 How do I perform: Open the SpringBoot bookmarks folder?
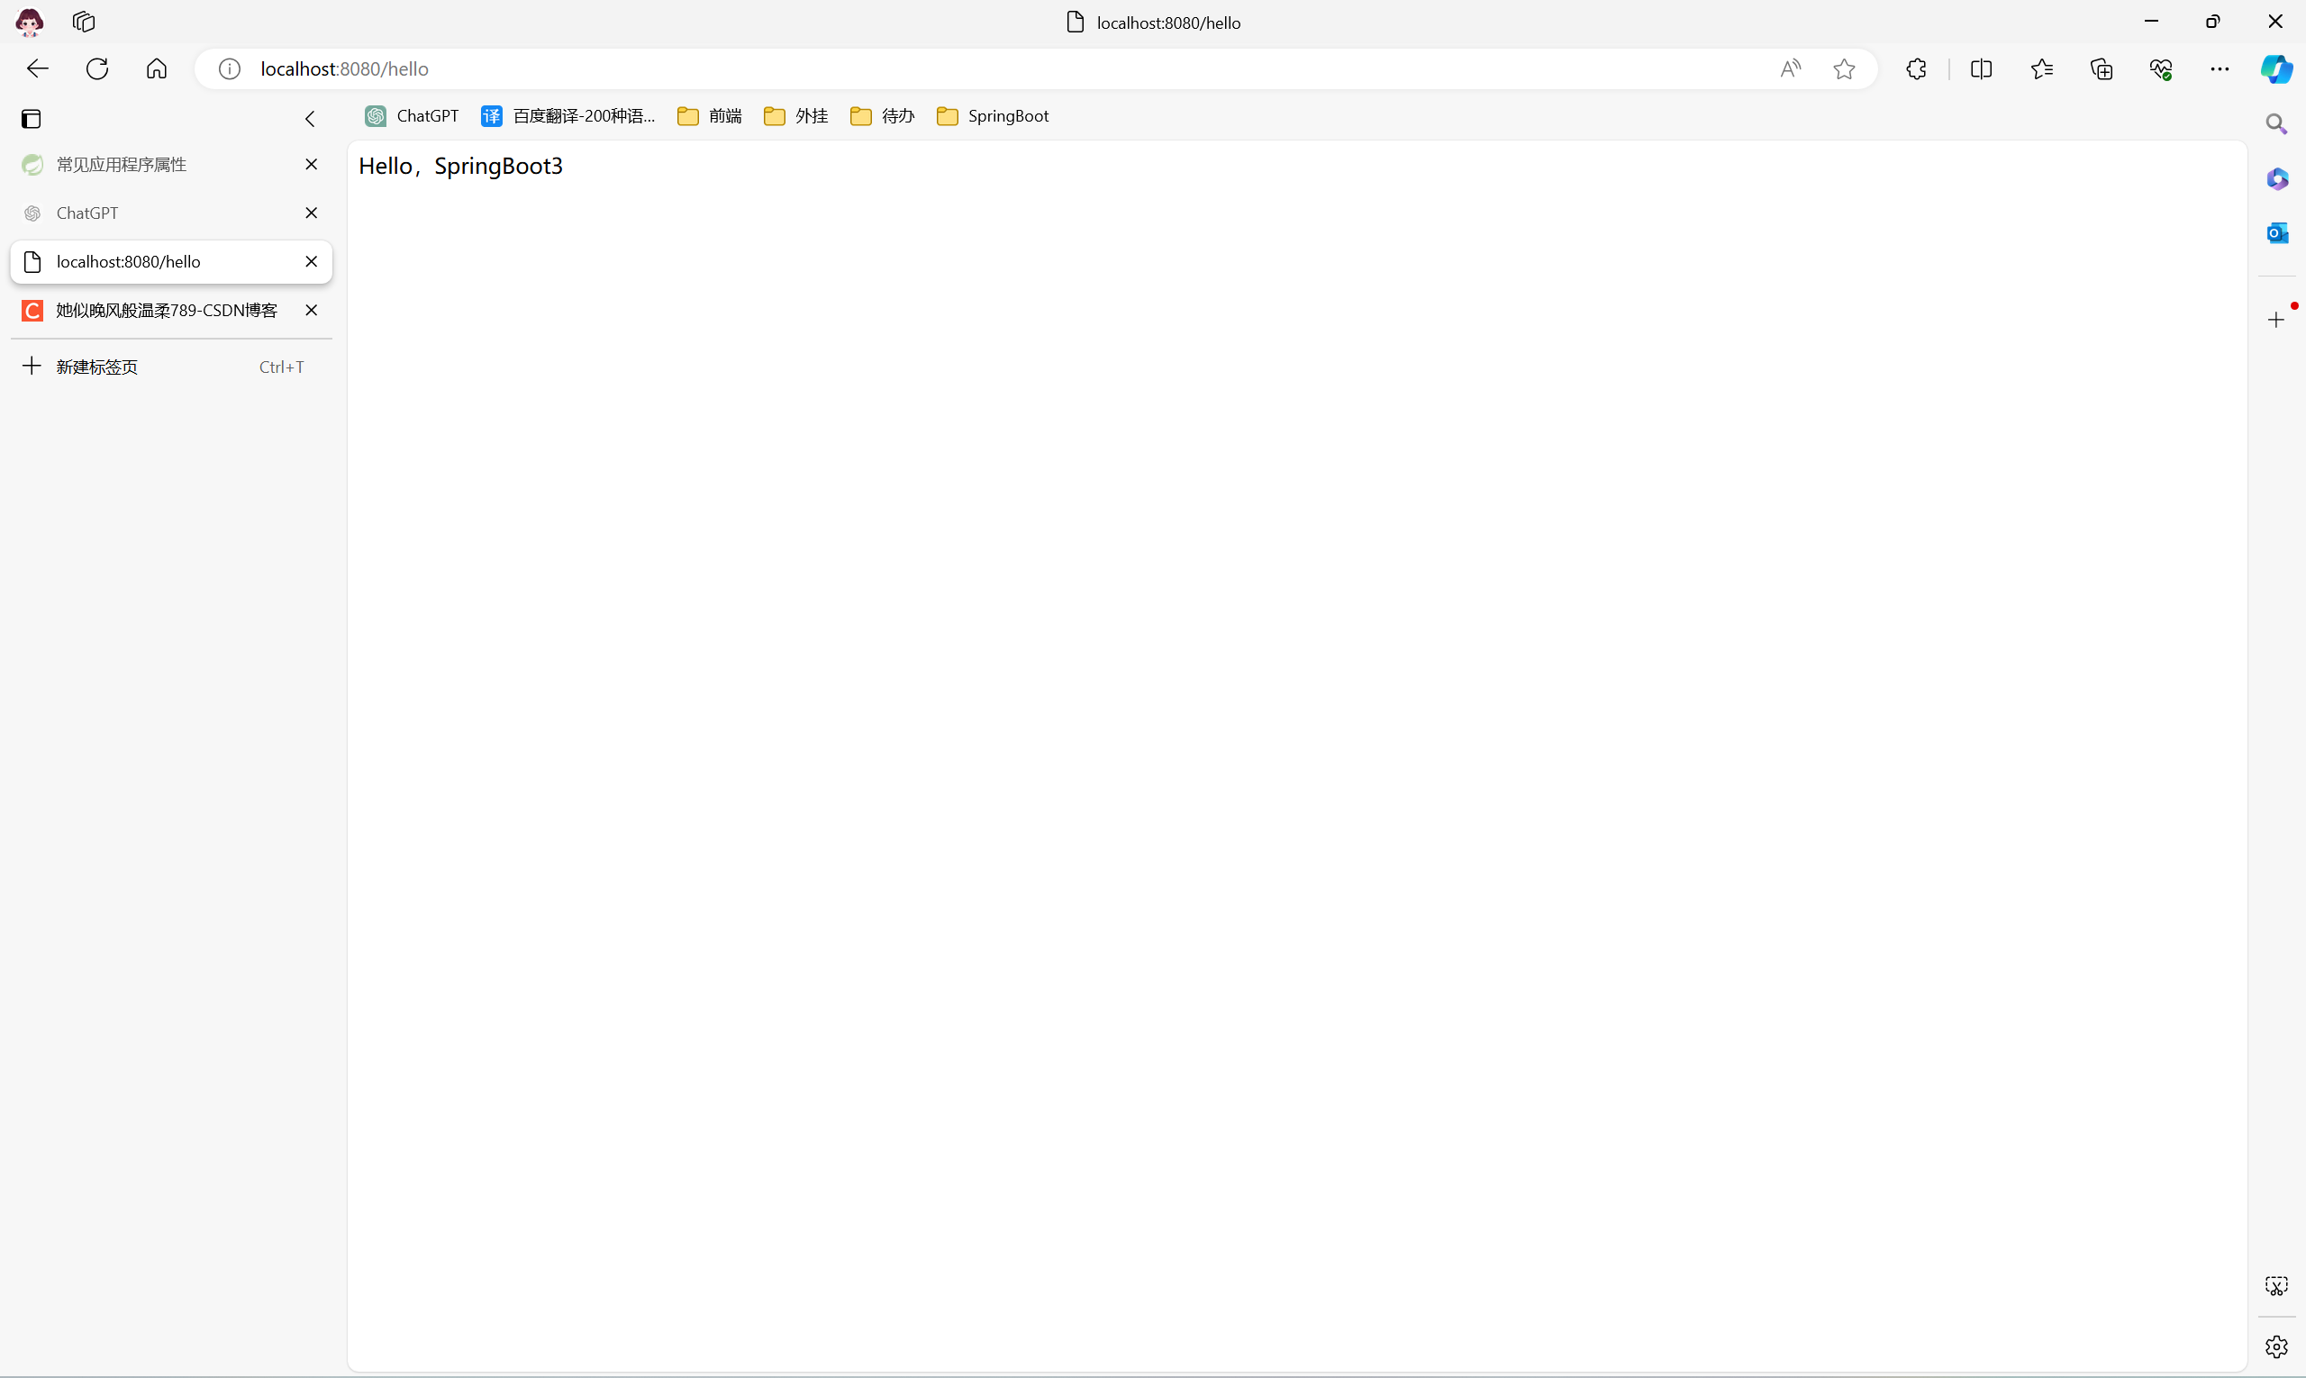993,116
